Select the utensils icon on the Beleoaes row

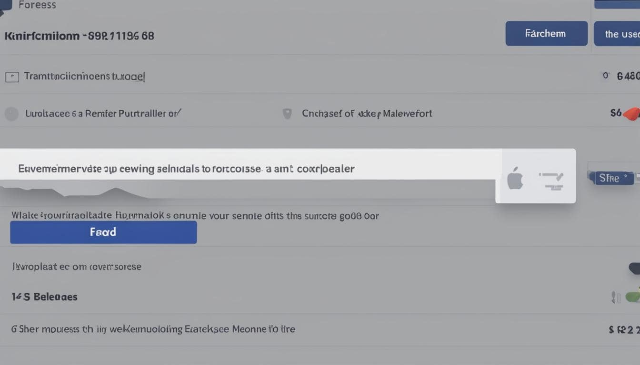pyautogui.click(x=615, y=296)
